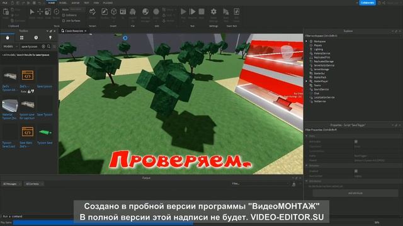
Task: Click the Output Filter field
Action: click(x=259, y=184)
